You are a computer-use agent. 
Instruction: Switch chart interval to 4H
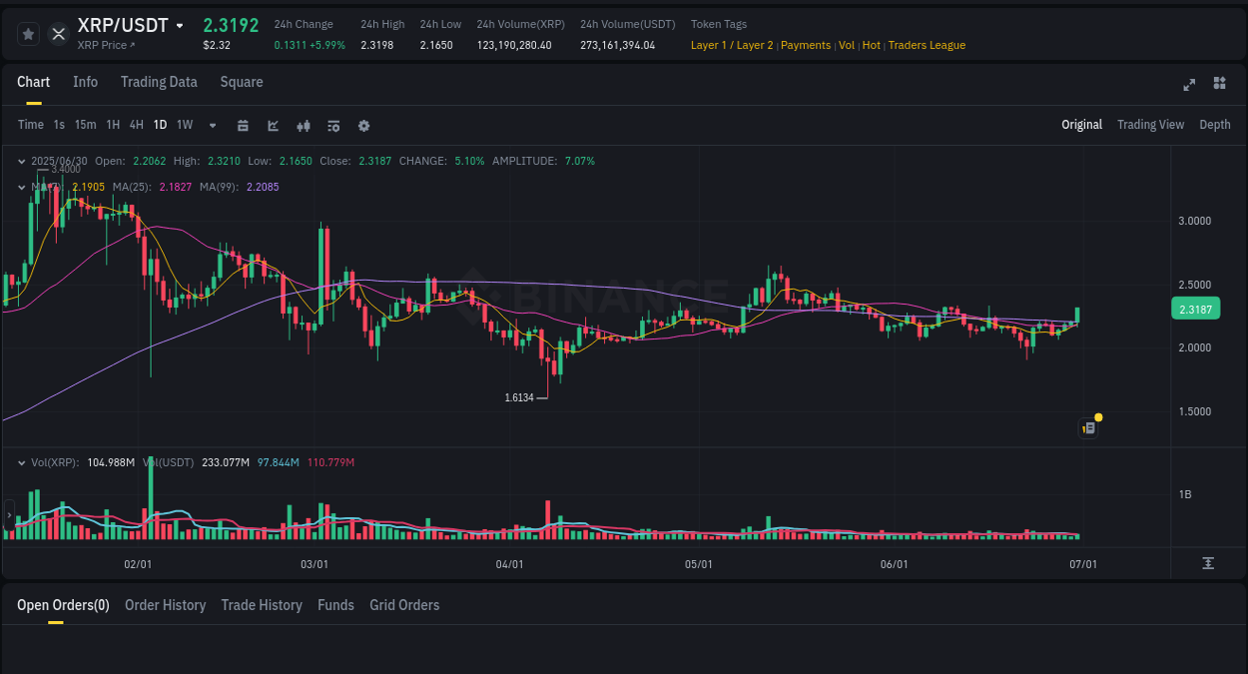tap(136, 125)
